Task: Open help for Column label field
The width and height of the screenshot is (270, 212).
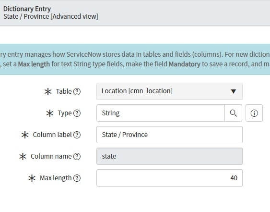Action: (x=77, y=135)
